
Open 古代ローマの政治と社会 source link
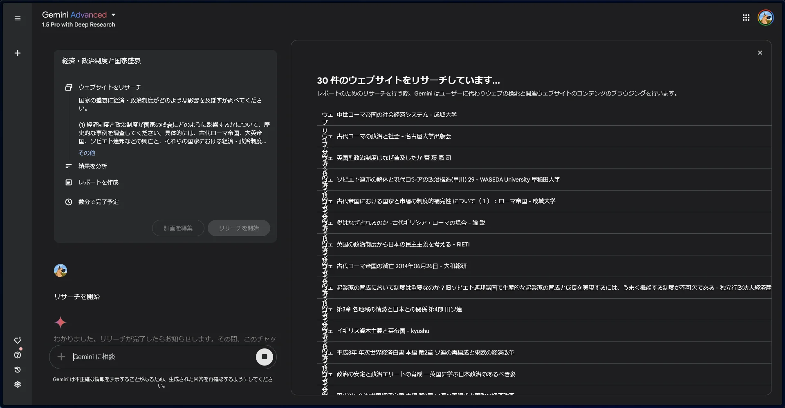coord(394,136)
